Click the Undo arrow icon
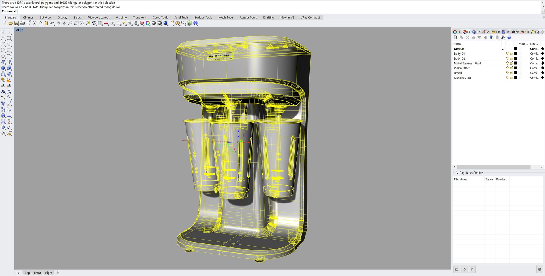This screenshot has height=276, width=545. click(52, 23)
